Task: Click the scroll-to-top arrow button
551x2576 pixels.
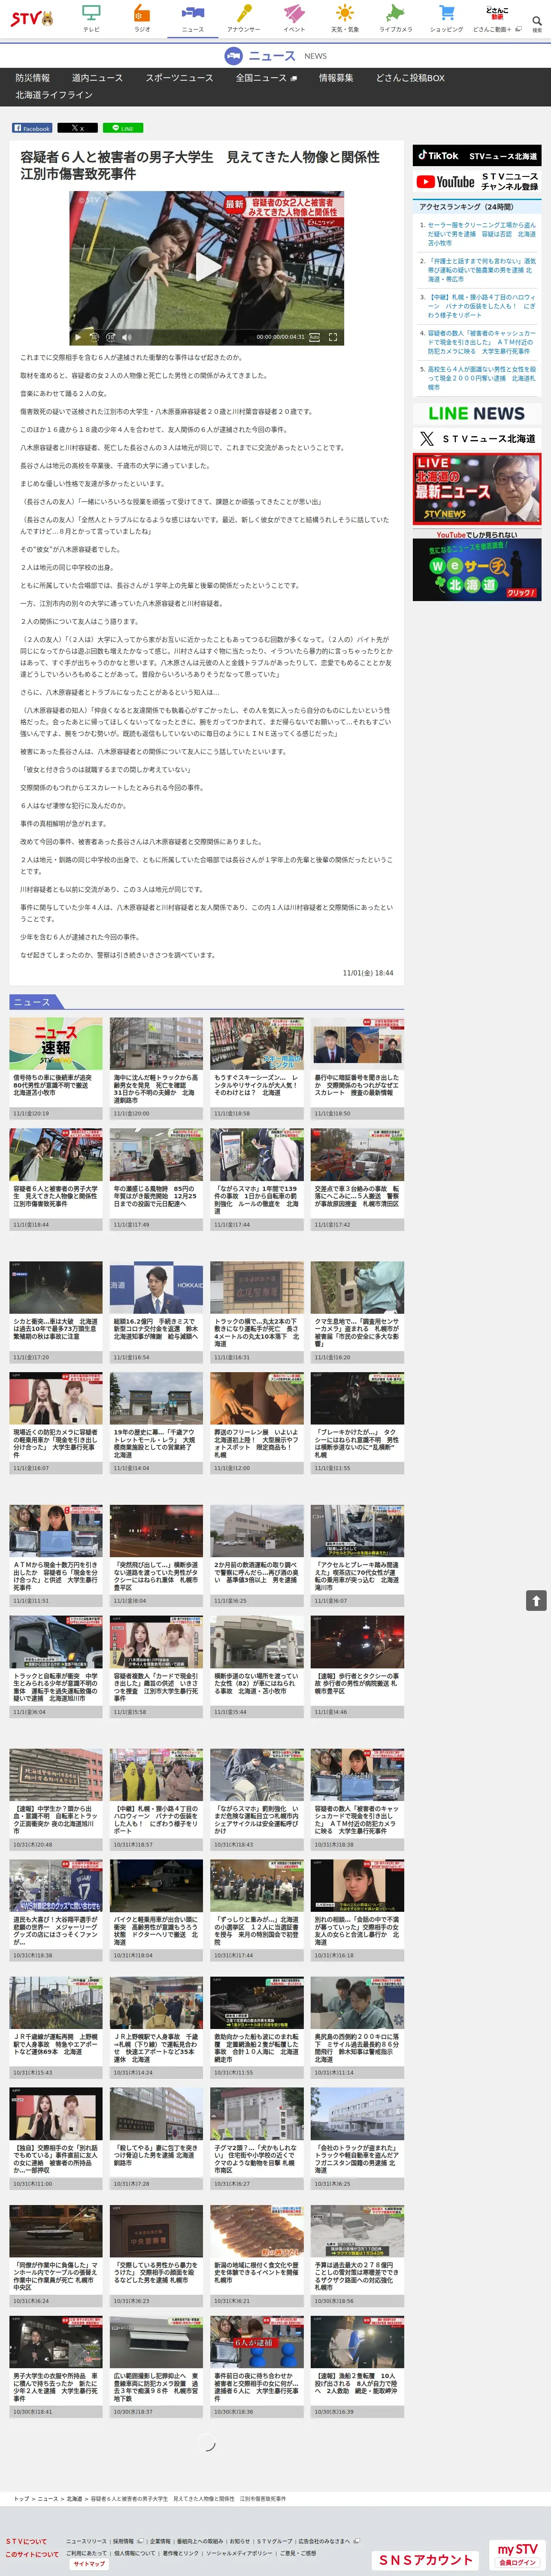Action: tap(536, 1601)
